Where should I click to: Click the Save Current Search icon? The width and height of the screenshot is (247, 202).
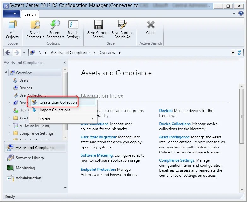click(98, 25)
